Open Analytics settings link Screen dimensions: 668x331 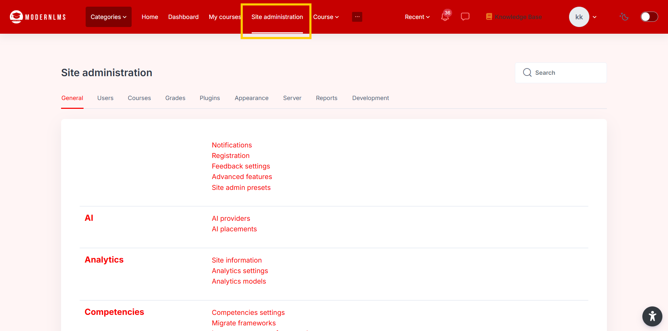[240, 271]
